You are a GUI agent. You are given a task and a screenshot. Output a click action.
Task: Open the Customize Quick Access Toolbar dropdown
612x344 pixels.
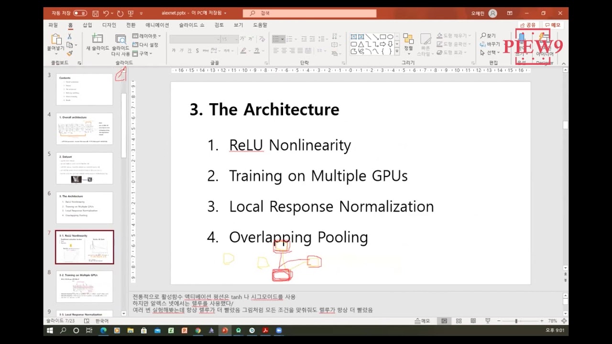pos(141,13)
